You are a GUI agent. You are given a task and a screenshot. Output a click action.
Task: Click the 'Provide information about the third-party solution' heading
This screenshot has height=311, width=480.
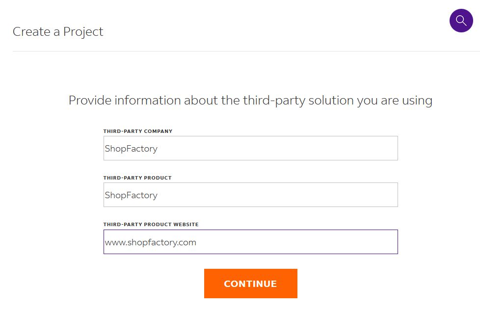250,101
